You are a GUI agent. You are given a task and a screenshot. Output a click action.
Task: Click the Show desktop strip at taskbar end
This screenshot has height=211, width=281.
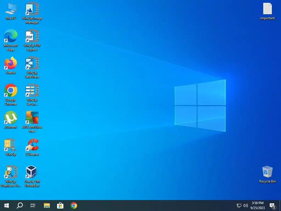[x=280, y=206]
